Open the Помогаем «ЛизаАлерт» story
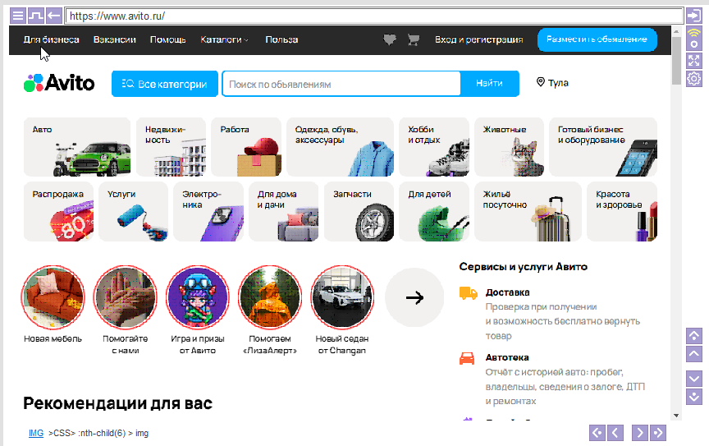709x446 pixels. click(x=270, y=297)
